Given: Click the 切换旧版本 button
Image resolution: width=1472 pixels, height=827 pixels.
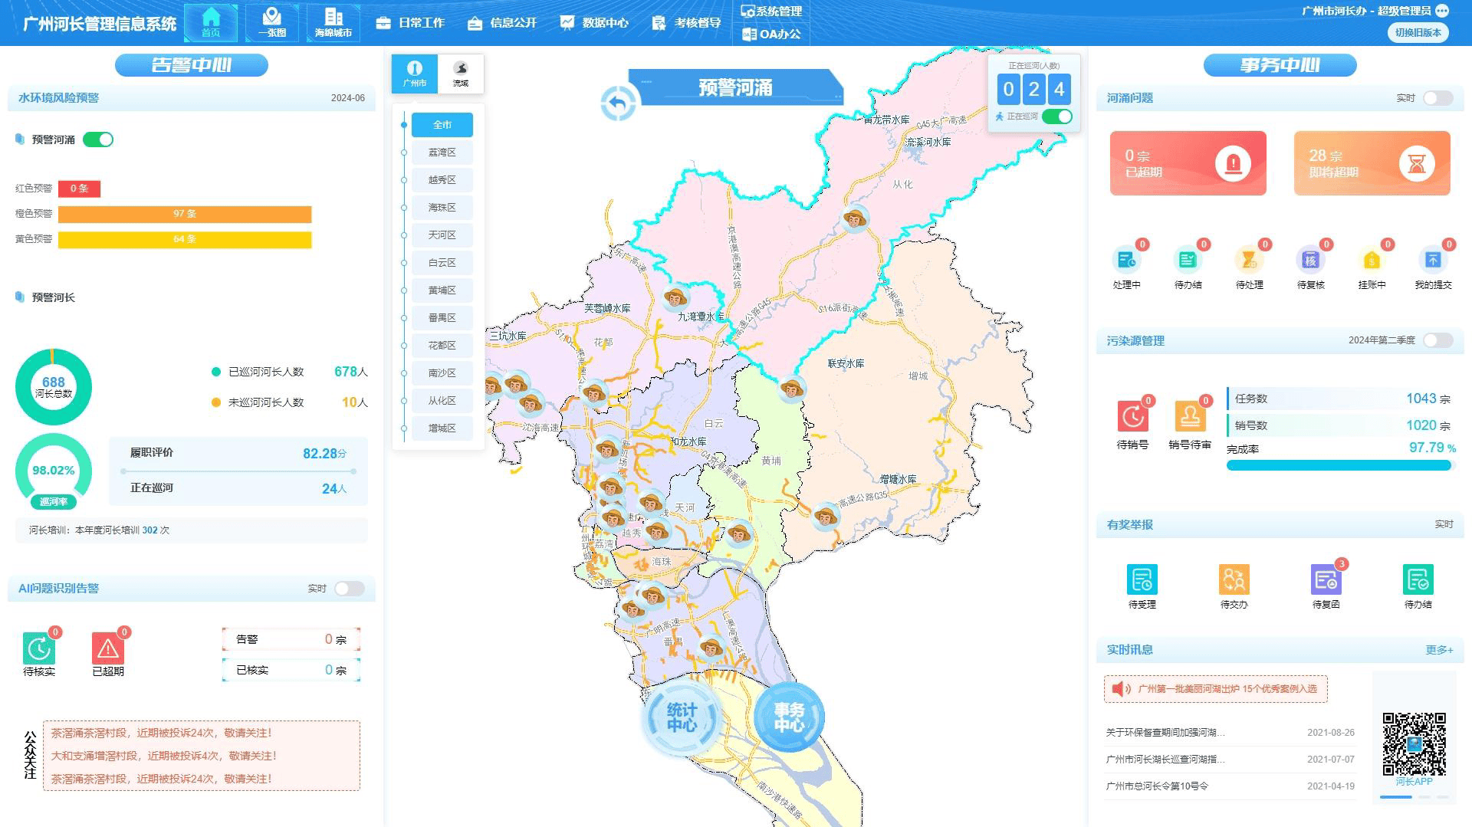Looking at the screenshot, I should pyautogui.click(x=1418, y=32).
